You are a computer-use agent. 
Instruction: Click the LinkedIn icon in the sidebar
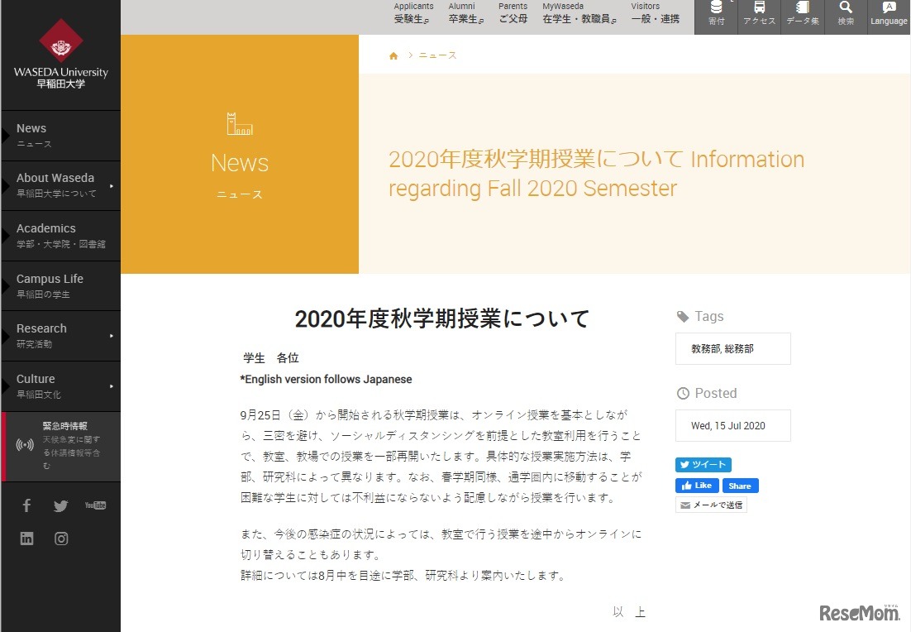(x=26, y=539)
